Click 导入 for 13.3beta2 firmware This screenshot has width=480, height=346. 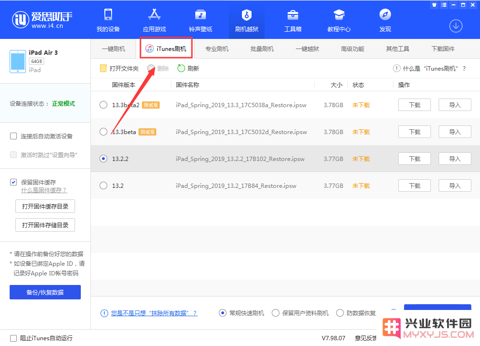[x=455, y=105]
